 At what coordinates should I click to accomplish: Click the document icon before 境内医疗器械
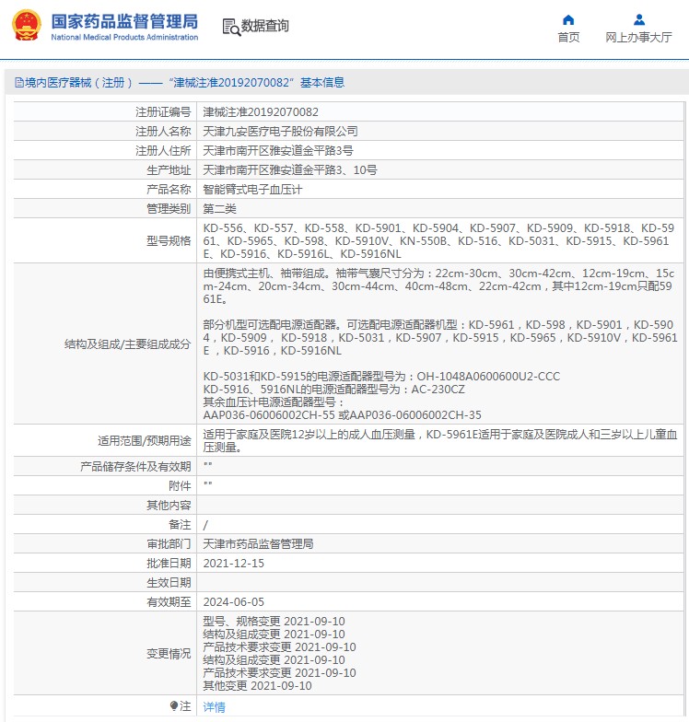[x=19, y=83]
